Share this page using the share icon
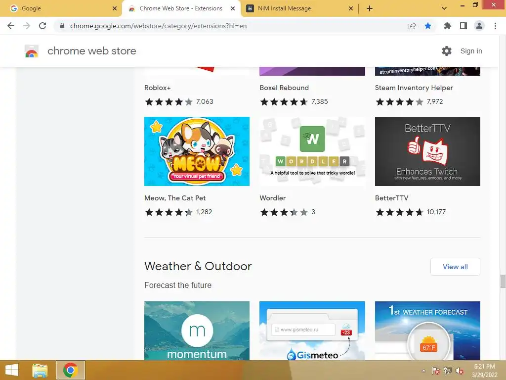Screen dimensions: 506x380 [x=412, y=26]
